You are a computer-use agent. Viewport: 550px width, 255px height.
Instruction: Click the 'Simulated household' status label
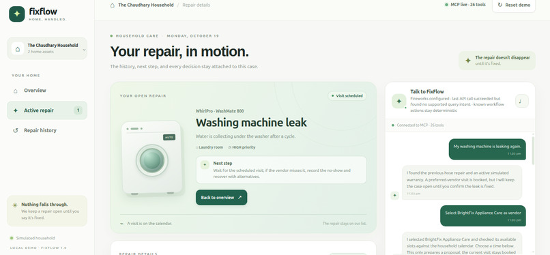pos(32,238)
